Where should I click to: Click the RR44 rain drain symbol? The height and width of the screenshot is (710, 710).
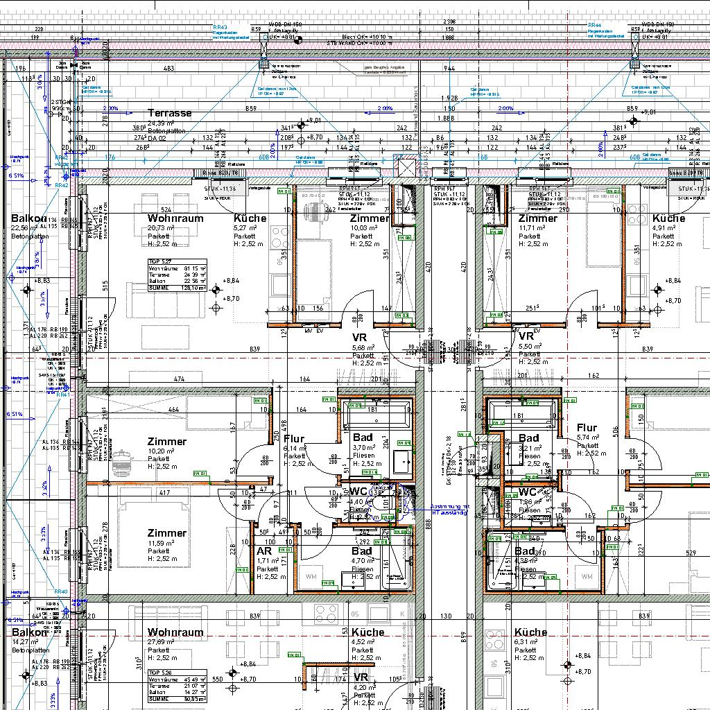[634, 64]
